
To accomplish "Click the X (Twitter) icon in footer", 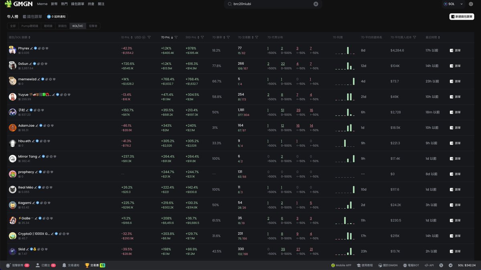I will click(x=441, y=265).
